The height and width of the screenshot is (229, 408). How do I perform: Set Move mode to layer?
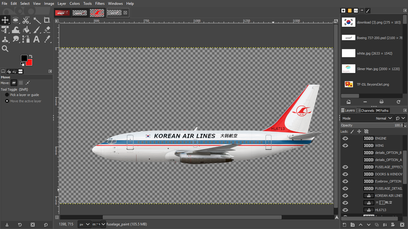pyautogui.click(x=14, y=83)
